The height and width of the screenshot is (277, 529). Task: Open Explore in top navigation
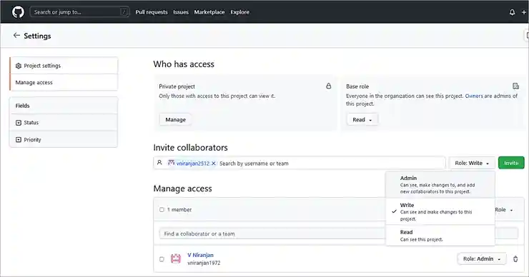[240, 12]
